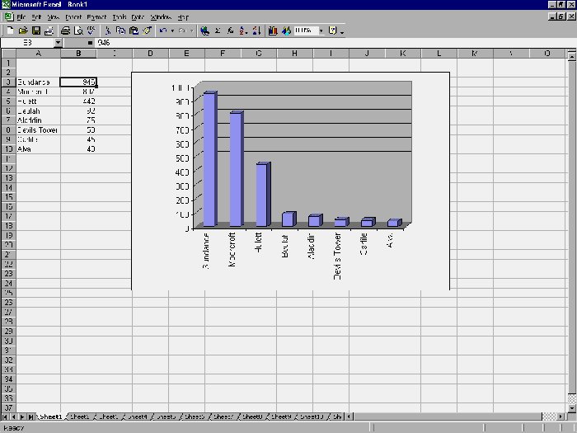Click the Open file icon
Image resolution: width=577 pixels, height=433 pixels.
coord(23,31)
